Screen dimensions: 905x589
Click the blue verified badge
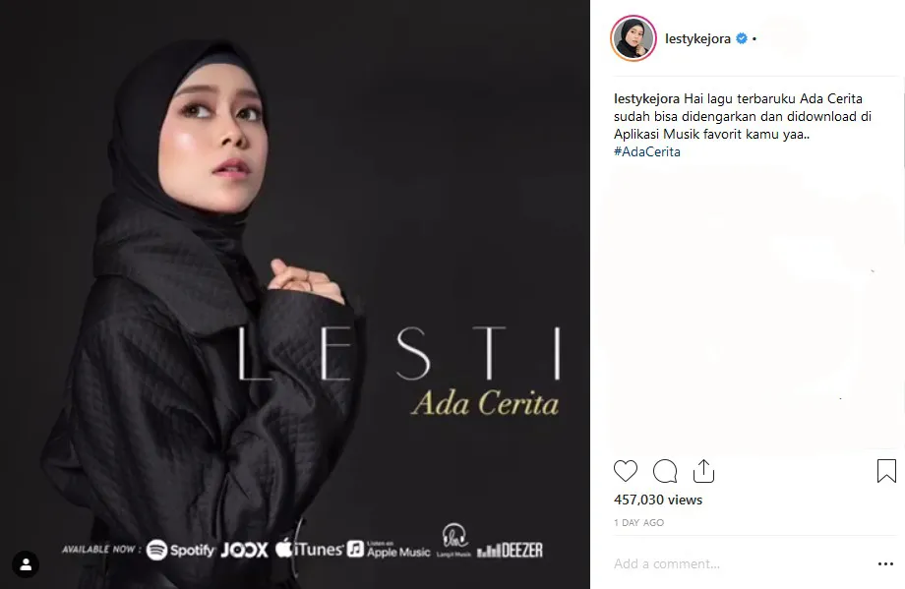[742, 38]
